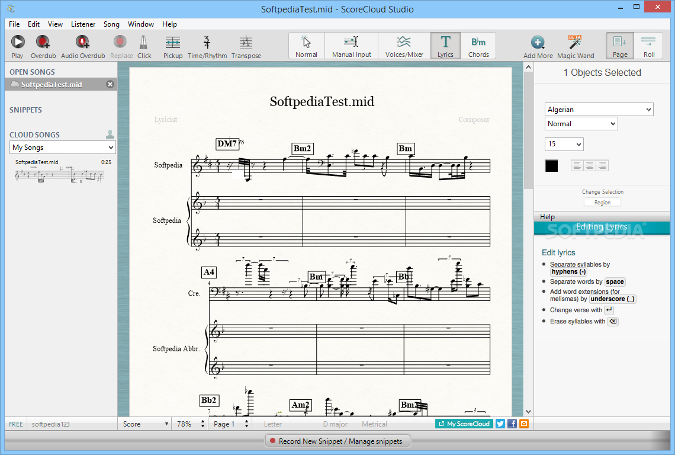Select the Chords mode button
The image size is (675, 455).
click(478, 46)
